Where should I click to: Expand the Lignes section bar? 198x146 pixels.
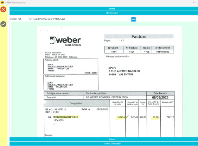(103, 139)
